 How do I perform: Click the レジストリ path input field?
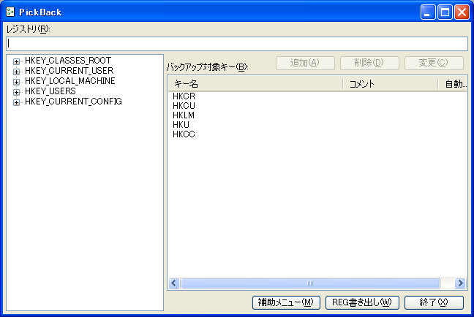(x=236, y=43)
